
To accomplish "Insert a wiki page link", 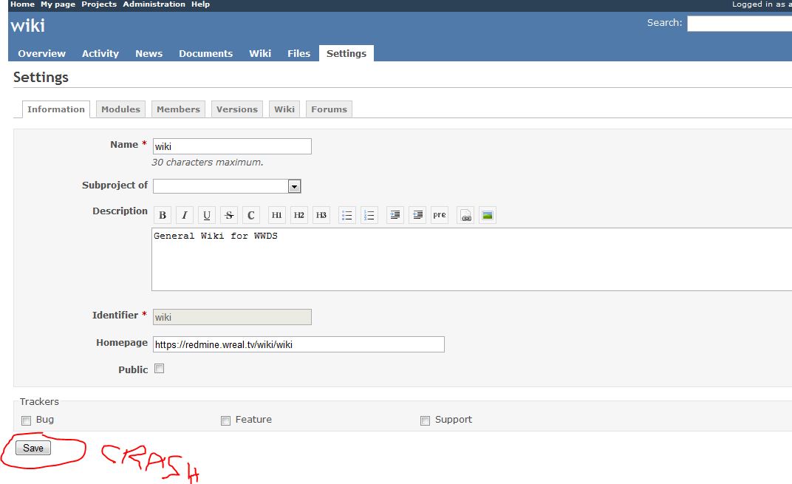I will pyautogui.click(x=465, y=216).
